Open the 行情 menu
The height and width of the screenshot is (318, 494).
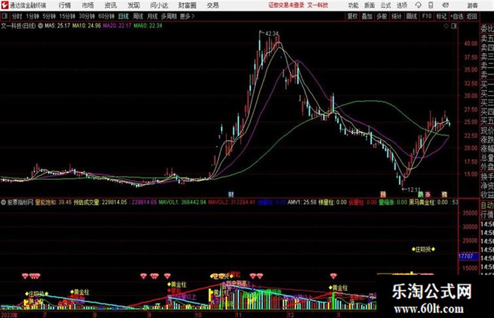coord(65,5)
